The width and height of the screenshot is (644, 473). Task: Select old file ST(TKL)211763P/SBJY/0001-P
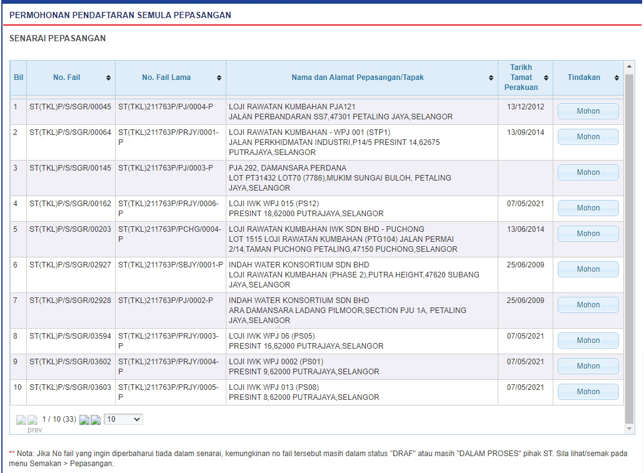171,265
